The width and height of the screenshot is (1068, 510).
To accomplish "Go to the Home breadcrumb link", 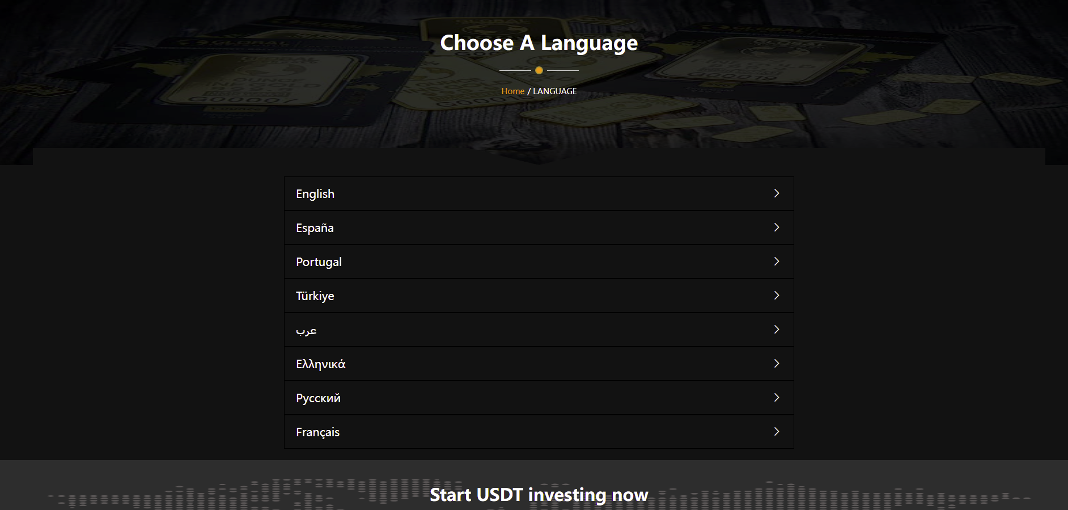I will 512,91.
